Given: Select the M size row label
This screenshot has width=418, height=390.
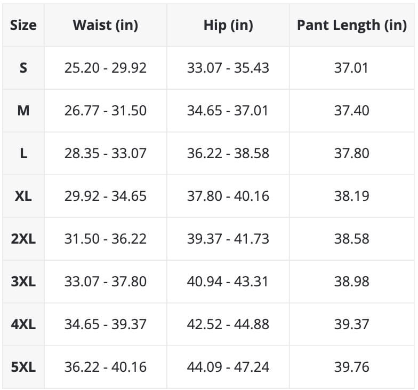Looking at the screenshot, I should (x=23, y=111).
